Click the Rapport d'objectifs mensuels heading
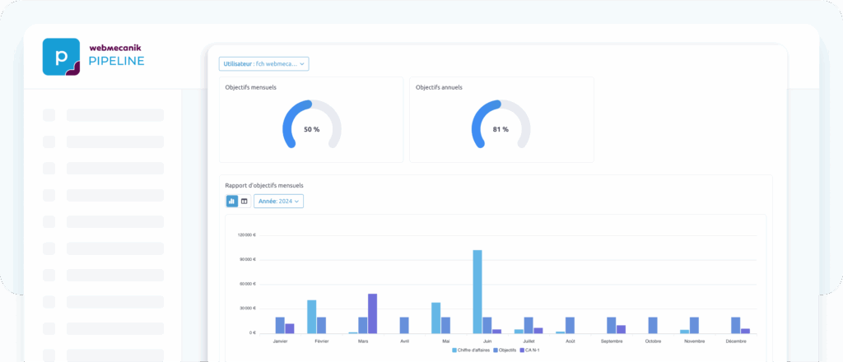 (263, 185)
